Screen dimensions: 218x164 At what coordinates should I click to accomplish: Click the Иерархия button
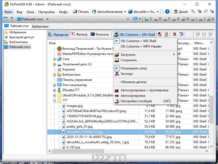tap(58, 34)
